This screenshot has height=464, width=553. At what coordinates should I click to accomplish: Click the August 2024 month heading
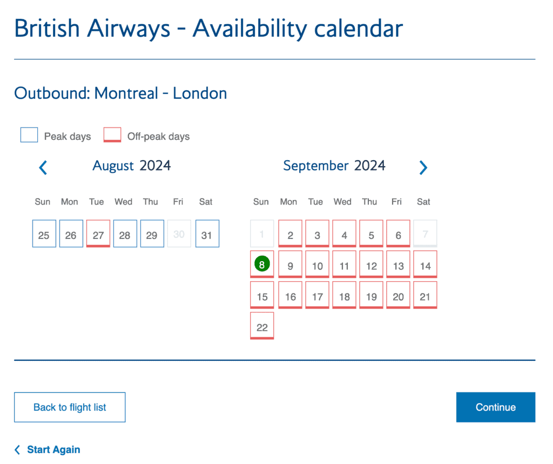tap(131, 166)
